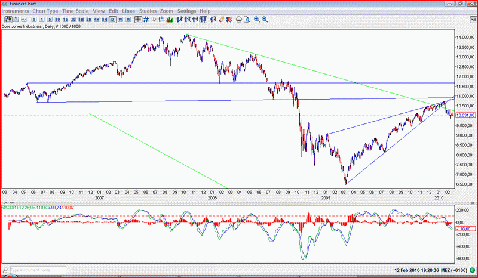Switch to 5-minute time scale
The image size is (478, 278).
tap(50, 20)
